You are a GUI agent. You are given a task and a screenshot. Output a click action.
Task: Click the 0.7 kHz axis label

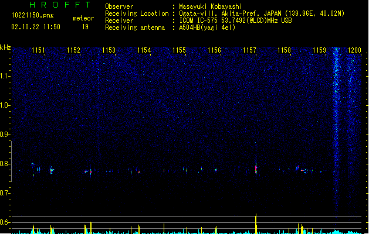pyautogui.click(x=5, y=193)
